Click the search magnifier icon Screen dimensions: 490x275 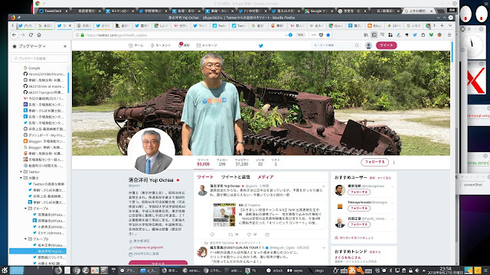tap(357, 46)
